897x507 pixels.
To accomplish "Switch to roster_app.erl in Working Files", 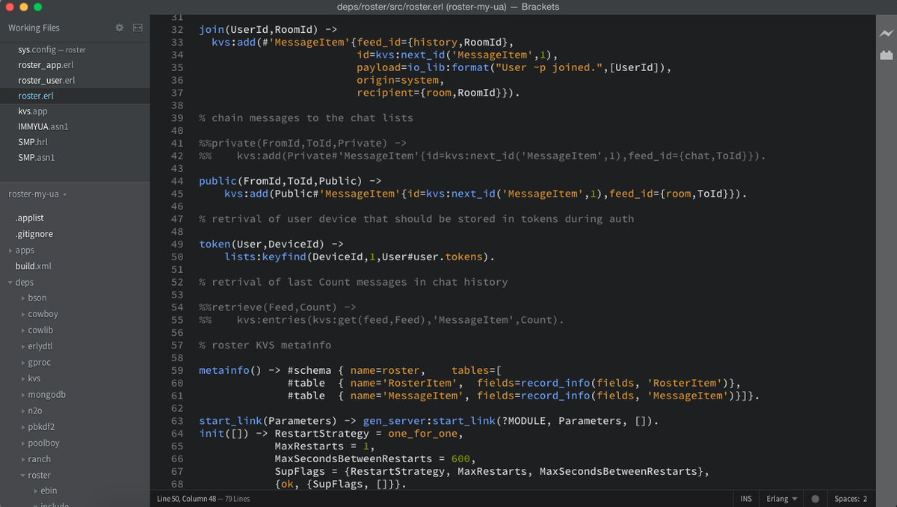I will tap(42, 64).
